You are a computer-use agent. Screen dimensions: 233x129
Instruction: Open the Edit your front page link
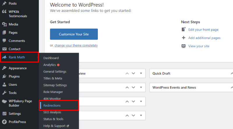[x=203, y=30]
